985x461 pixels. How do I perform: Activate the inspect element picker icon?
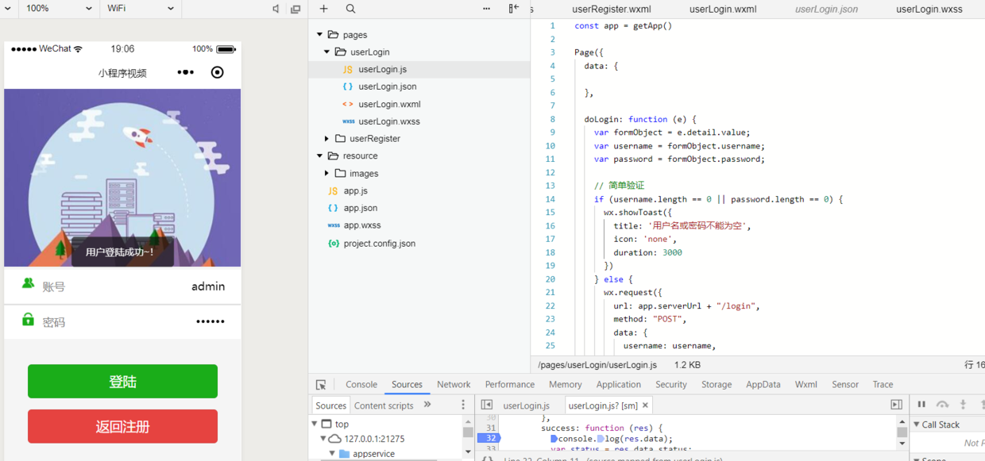coord(321,385)
